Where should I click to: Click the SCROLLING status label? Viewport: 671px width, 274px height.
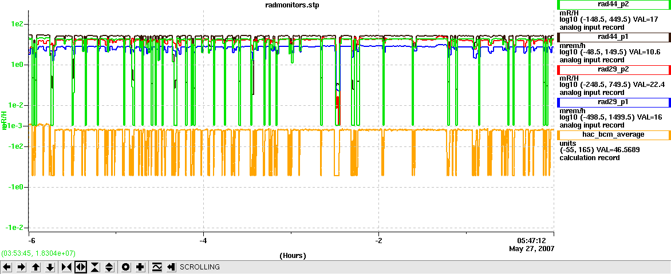click(200, 267)
